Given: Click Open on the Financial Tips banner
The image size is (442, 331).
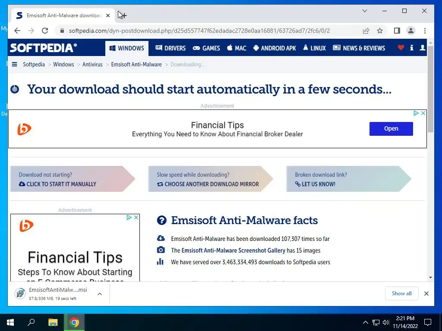Looking at the screenshot, I should coord(391,128).
